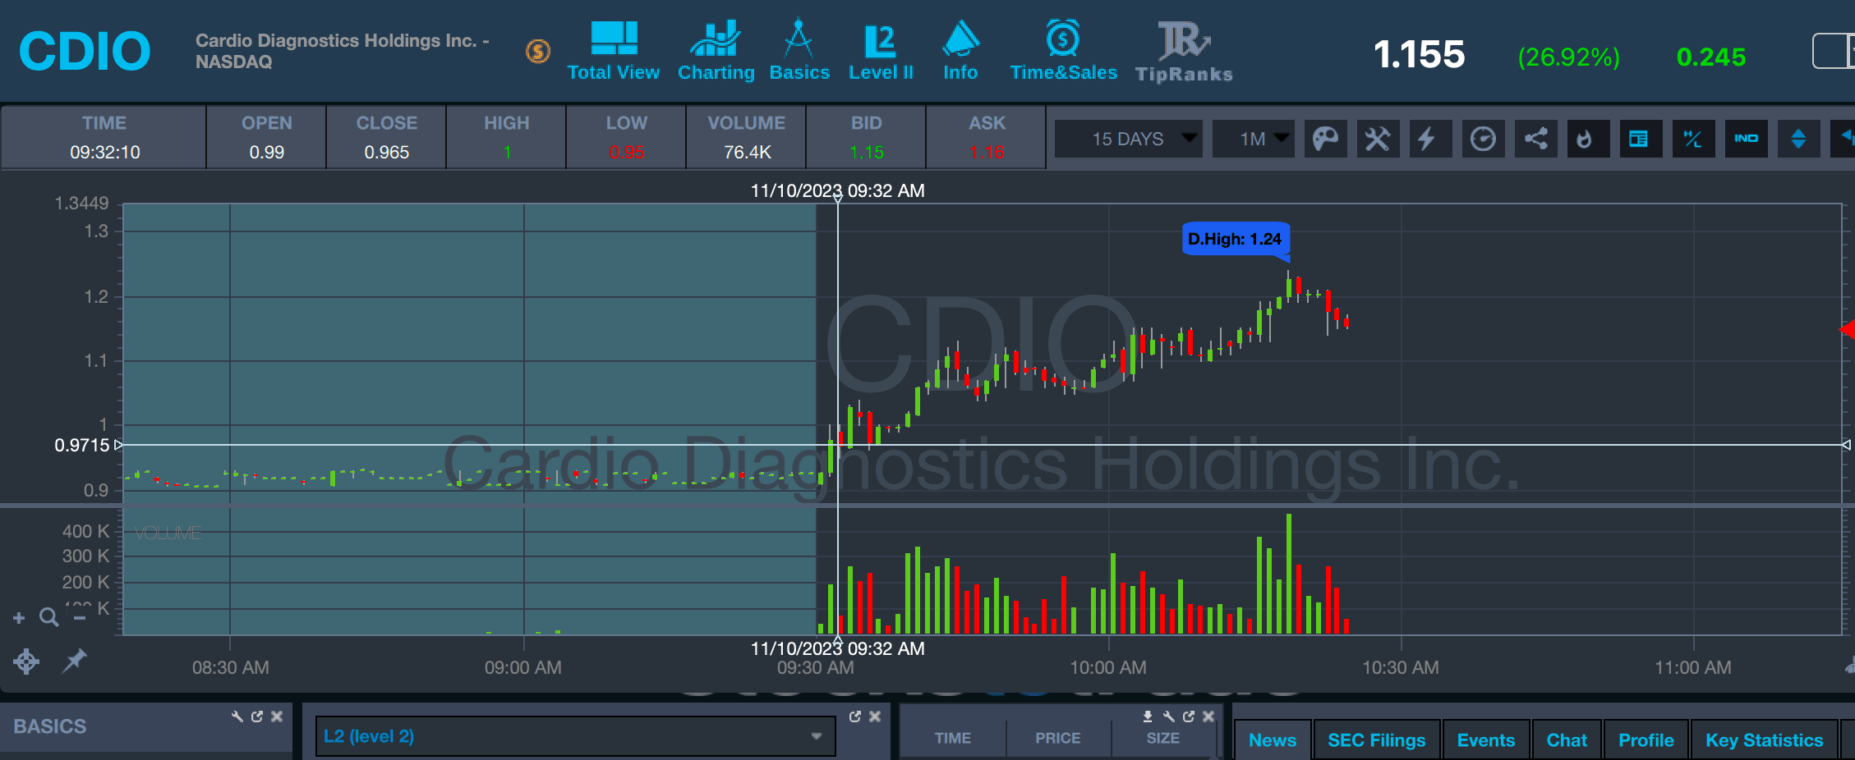Open the Basics compass icon in top navigation
The image size is (1855, 760).
point(799,51)
